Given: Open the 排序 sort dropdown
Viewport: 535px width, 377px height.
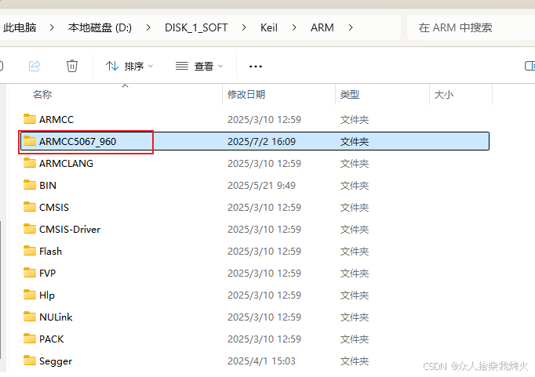Looking at the screenshot, I should (129, 66).
